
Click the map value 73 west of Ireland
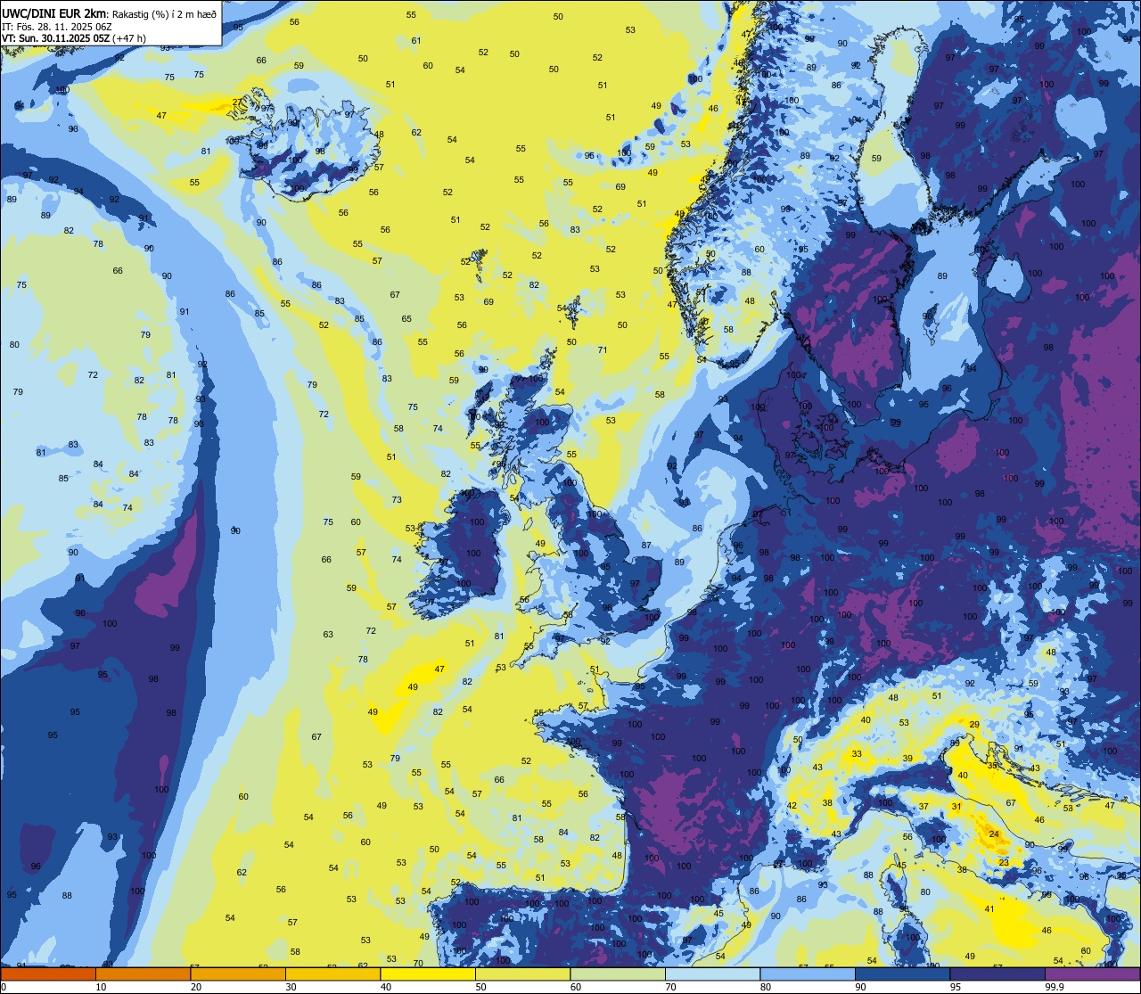397,499
